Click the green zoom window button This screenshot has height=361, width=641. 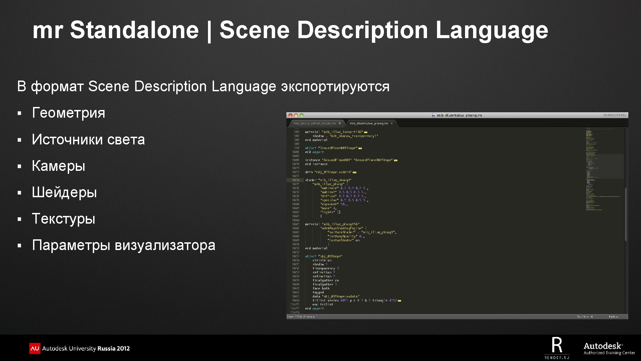click(302, 115)
